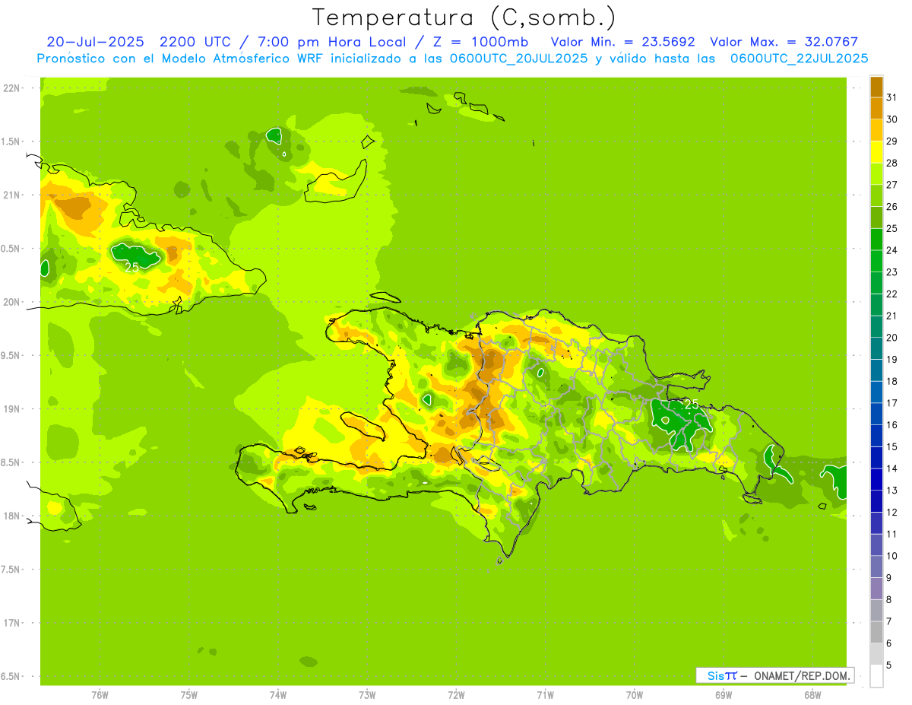
Task: Click the '0600UTC_22JUL2025' valid-until timestamp
Action: click(x=800, y=59)
